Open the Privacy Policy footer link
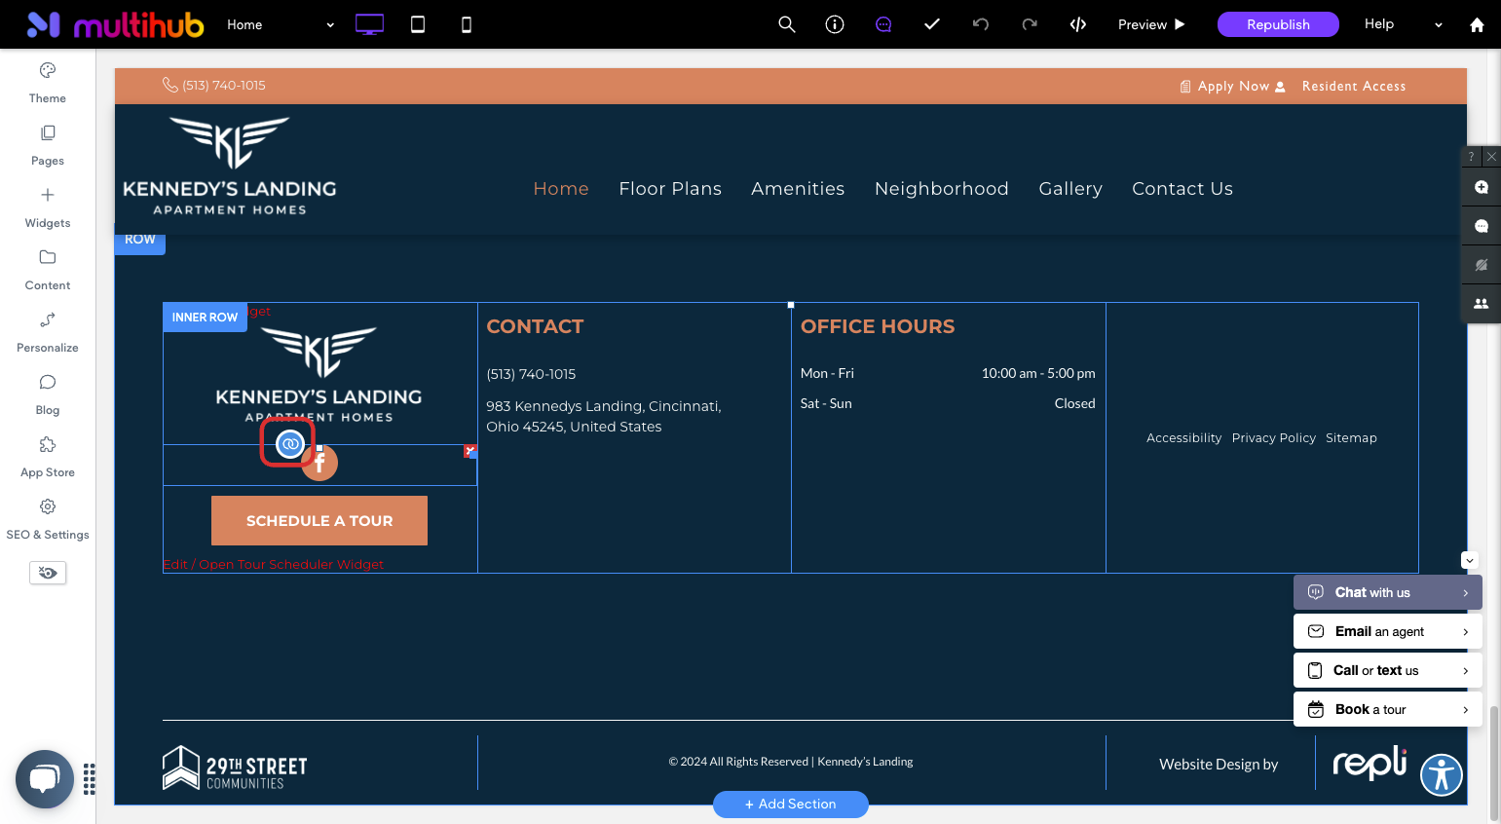This screenshot has width=1501, height=824. tap(1274, 438)
